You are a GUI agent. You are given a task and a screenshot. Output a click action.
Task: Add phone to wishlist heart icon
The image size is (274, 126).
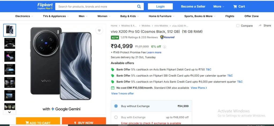99,31
